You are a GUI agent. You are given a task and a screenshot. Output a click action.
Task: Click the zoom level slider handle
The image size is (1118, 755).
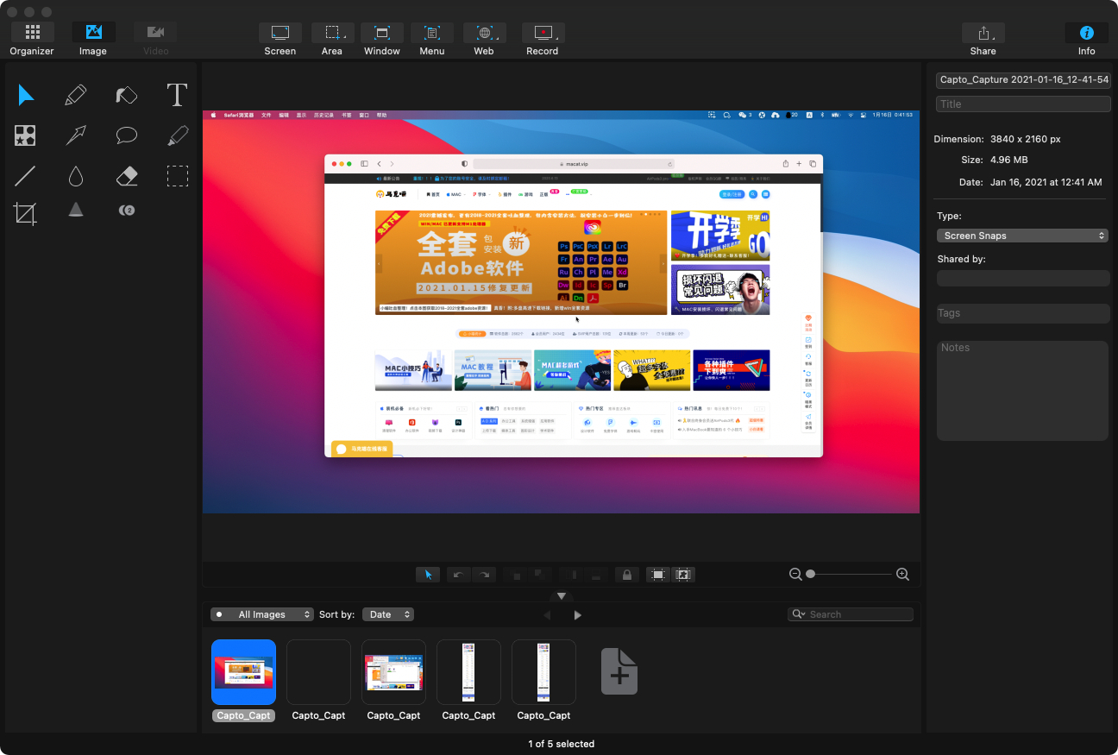(x=810, y=575)
